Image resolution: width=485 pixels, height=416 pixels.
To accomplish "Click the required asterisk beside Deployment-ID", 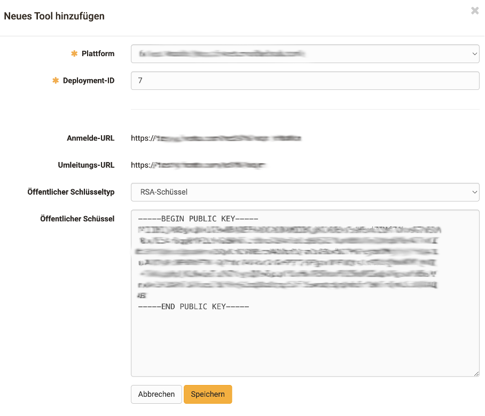I will coord(56,81).
